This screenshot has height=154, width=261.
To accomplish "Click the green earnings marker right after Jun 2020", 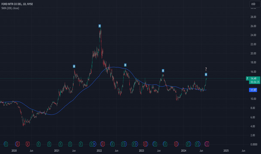I will [38, 144].
